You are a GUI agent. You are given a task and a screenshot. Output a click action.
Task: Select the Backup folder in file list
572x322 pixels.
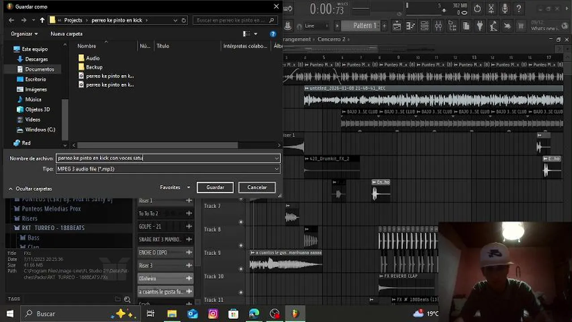point(94,67)
